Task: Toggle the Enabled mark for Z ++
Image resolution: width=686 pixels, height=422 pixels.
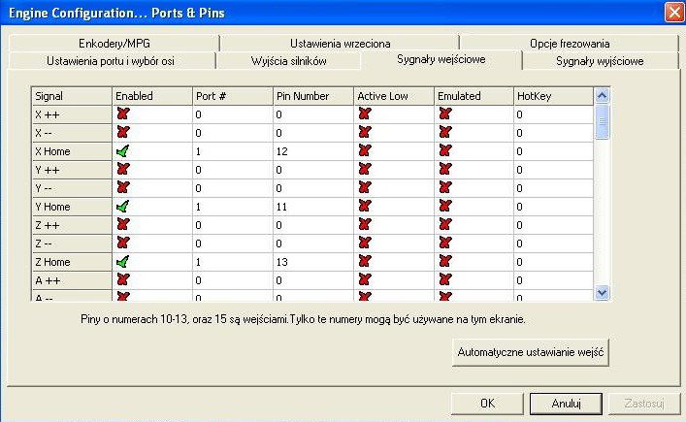Action: pos(123,224)
